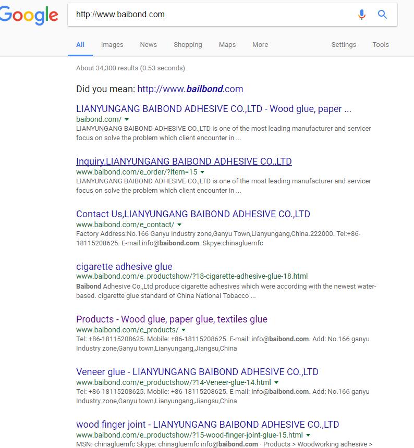Open Contact Us,LIANYUNGANG BAIBOND result
414x448 pixels.
193,214
